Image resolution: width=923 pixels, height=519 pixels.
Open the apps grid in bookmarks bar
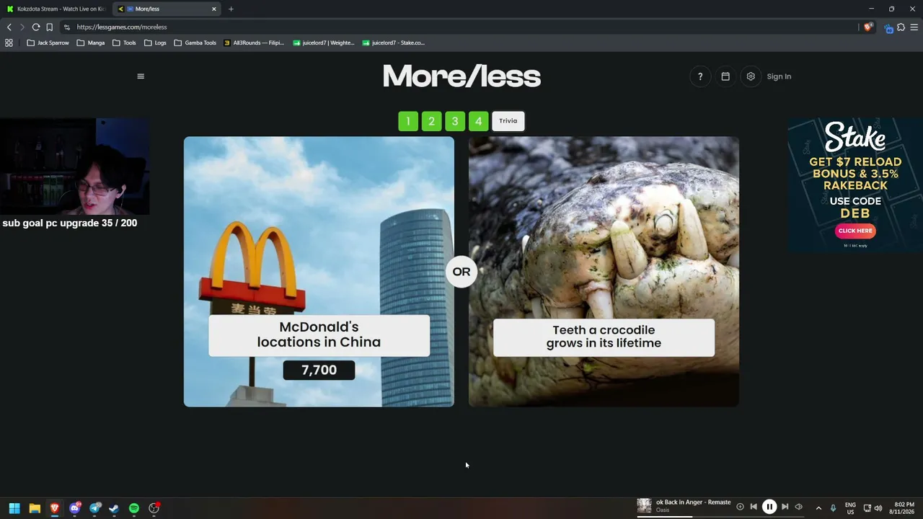point(9,43)
